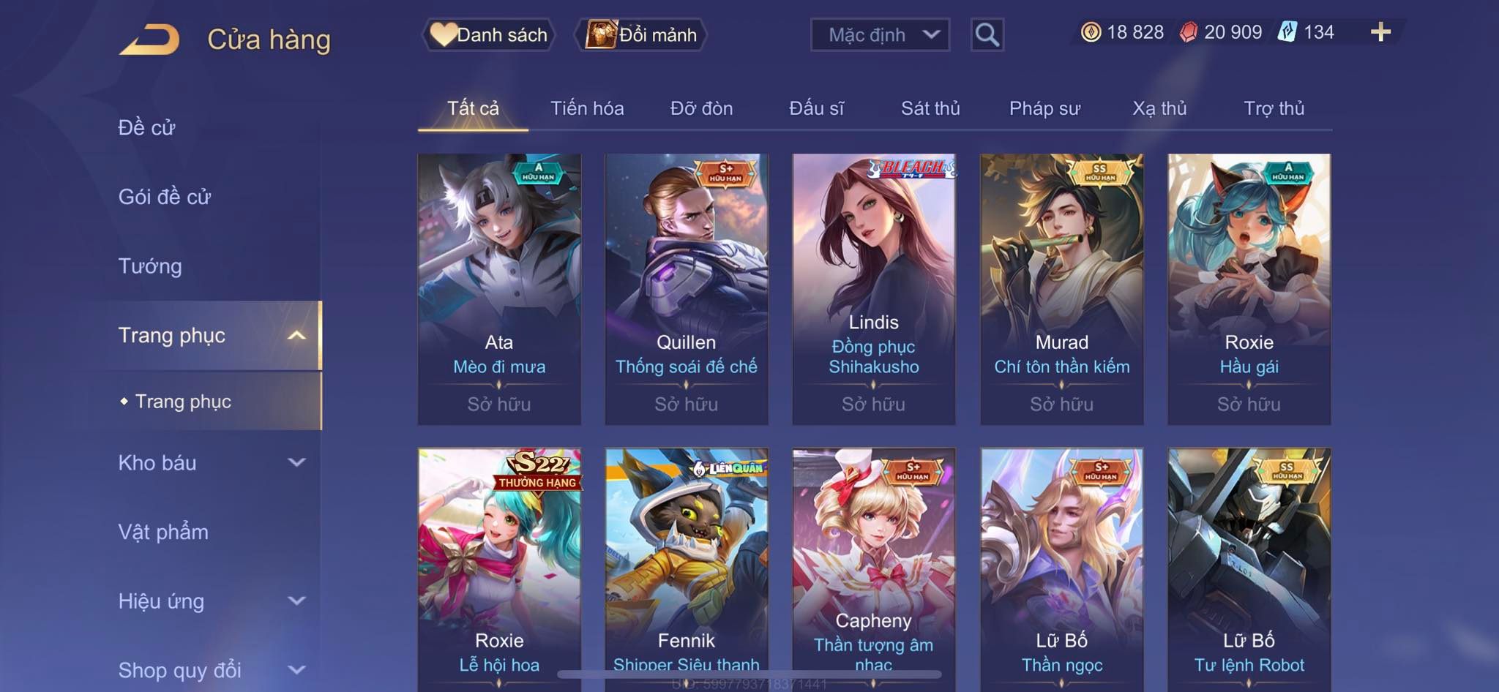
Task: Click the red gem currency icon
Action: point(1189,32)
